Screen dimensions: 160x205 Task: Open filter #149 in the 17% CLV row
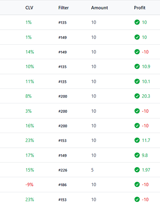62,155
